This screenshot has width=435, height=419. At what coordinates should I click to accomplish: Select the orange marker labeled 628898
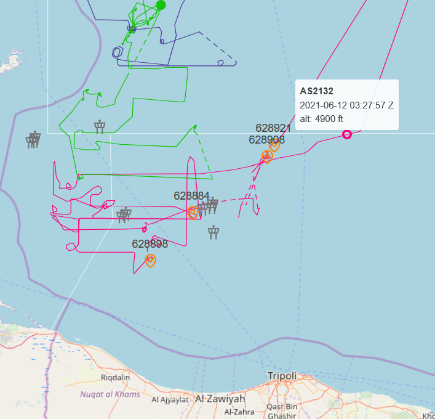click(150, 260)
